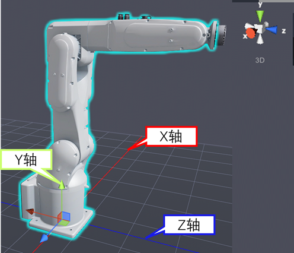Select the red X-axis arrowhead of move gizmo
This screenshot has height=253, width=294.
click(30, 211)
